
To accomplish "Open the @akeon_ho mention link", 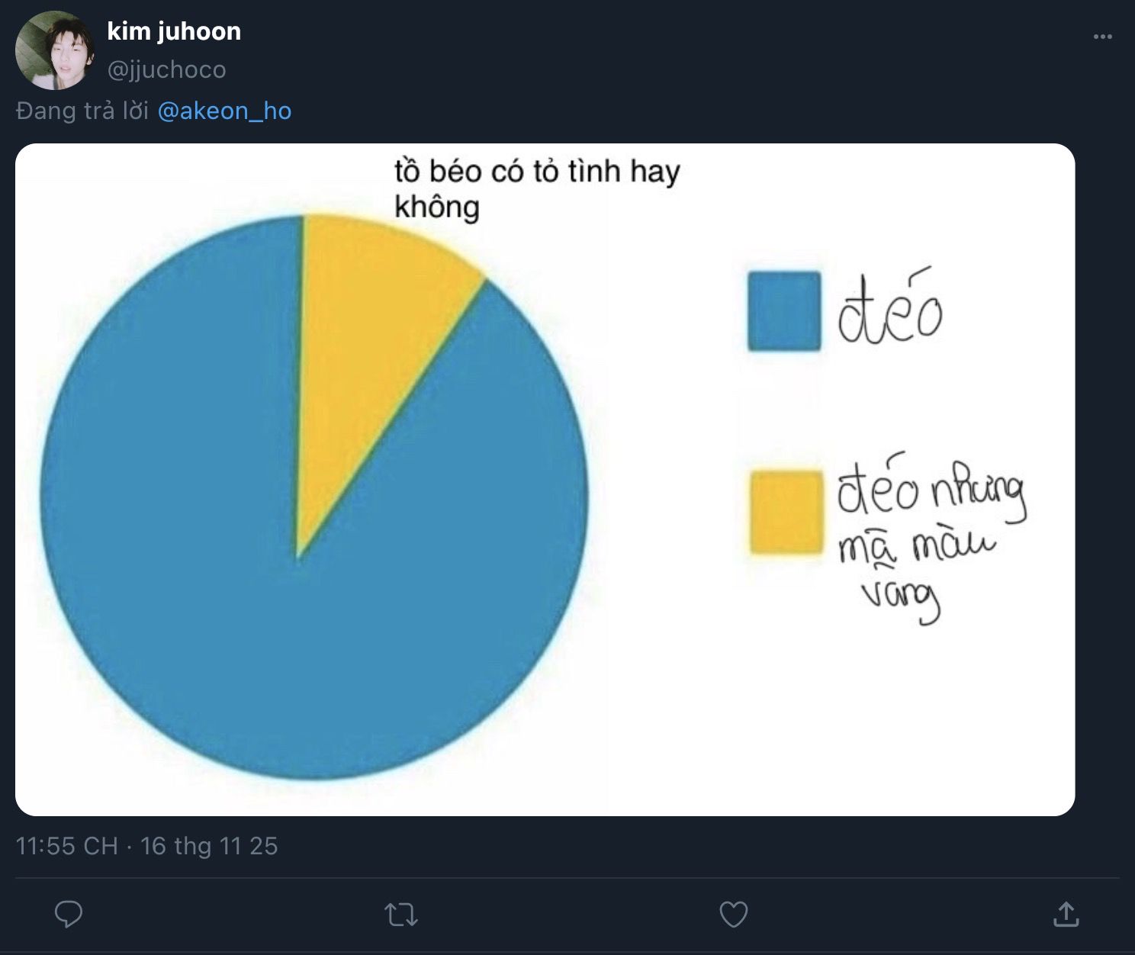I will pyautogui.click(x=224, y=111).
